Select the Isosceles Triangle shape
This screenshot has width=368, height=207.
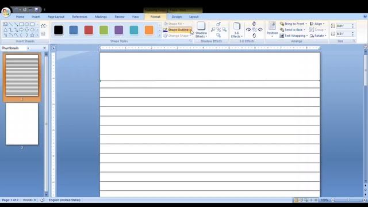[x=5, y=29]
